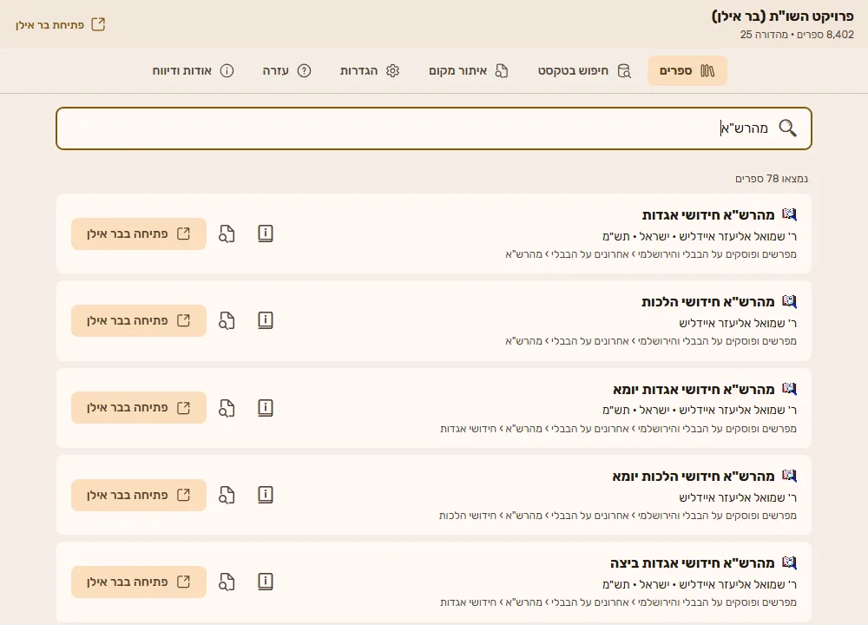The height and width of the screenshot is (625, 868).
Task: Click info icon for מהרש"א חידושי הלכות
Action: (265, 320)
